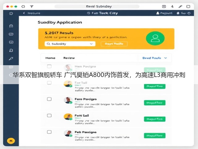Switch to the Heme tab
Image resolution: width=198 pixels, height=149 pixels.
point(50,58)
